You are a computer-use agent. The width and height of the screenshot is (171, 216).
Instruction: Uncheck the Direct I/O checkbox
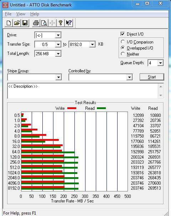[x=123, y=34]
